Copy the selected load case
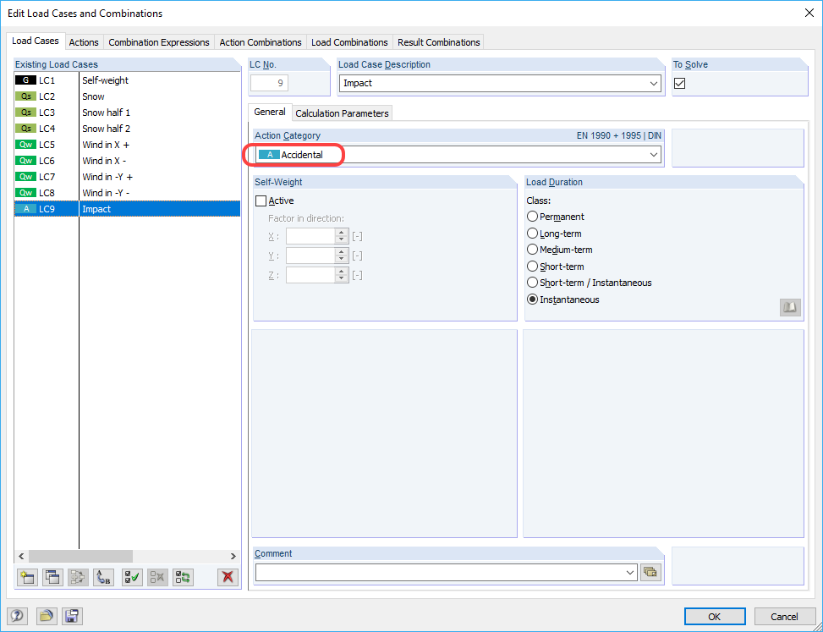Image resolution: width=823 pixels, height=632 pixels. (x=52, y=577)
